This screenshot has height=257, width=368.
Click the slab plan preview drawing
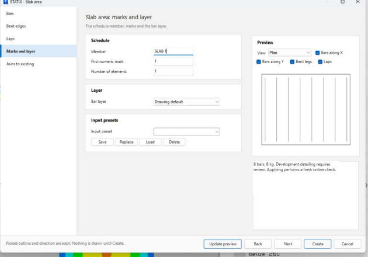click(x=306, y=109)
